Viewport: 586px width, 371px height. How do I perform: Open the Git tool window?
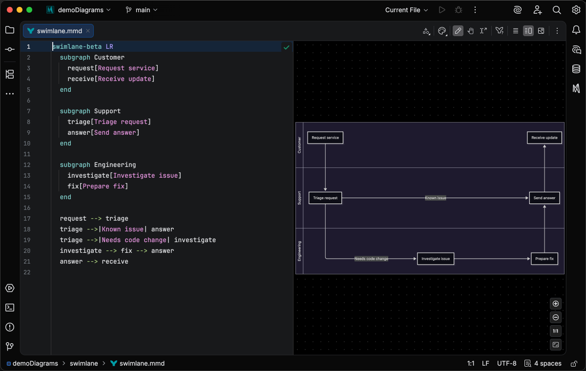[10, 347]
